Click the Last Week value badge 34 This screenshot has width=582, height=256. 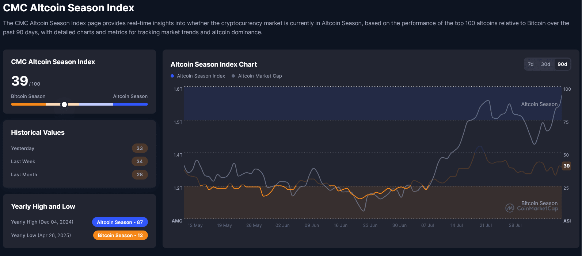[140, 161]
